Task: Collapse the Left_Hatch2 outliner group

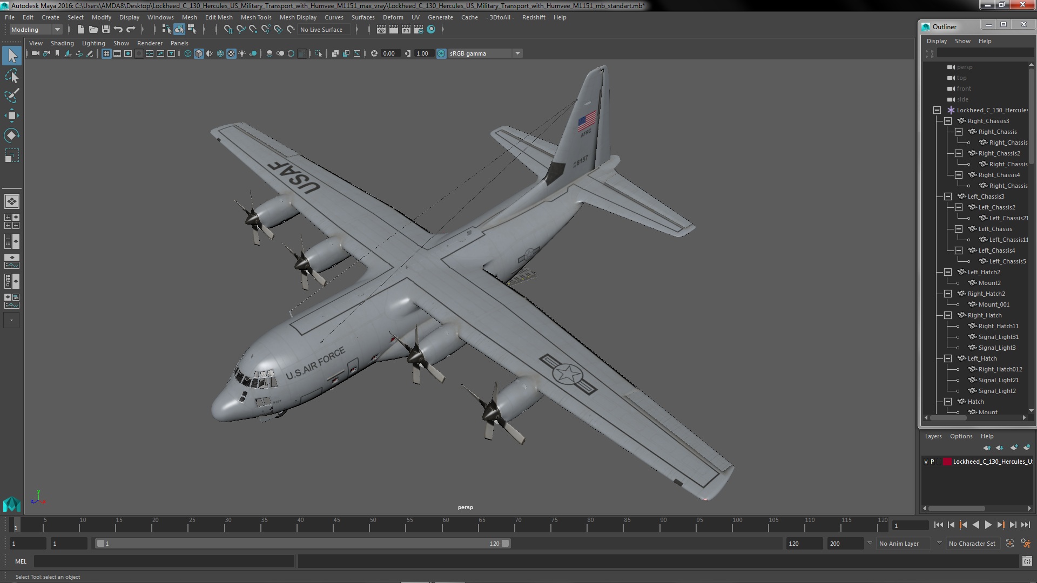Action: point(948,272)
